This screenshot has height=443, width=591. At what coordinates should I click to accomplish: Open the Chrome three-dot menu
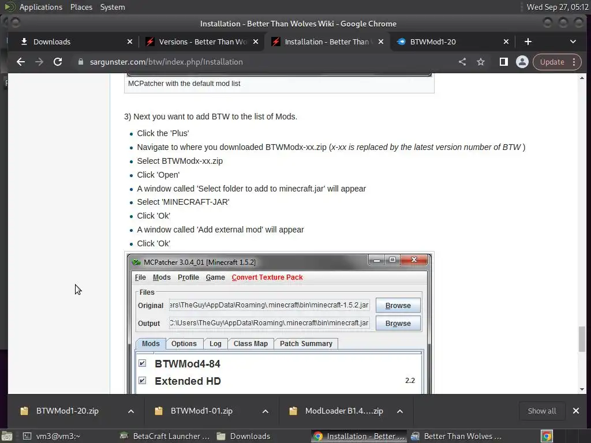(574, 62)
